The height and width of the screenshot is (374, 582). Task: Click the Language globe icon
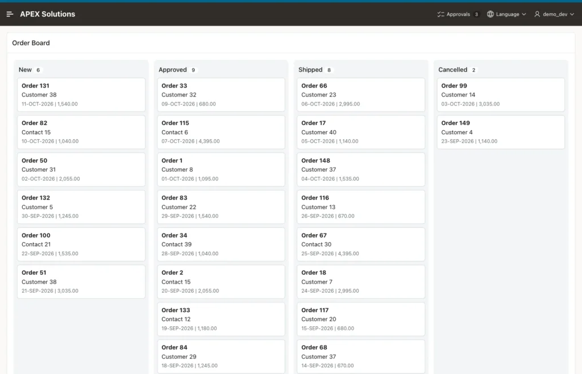click(490, 14)
